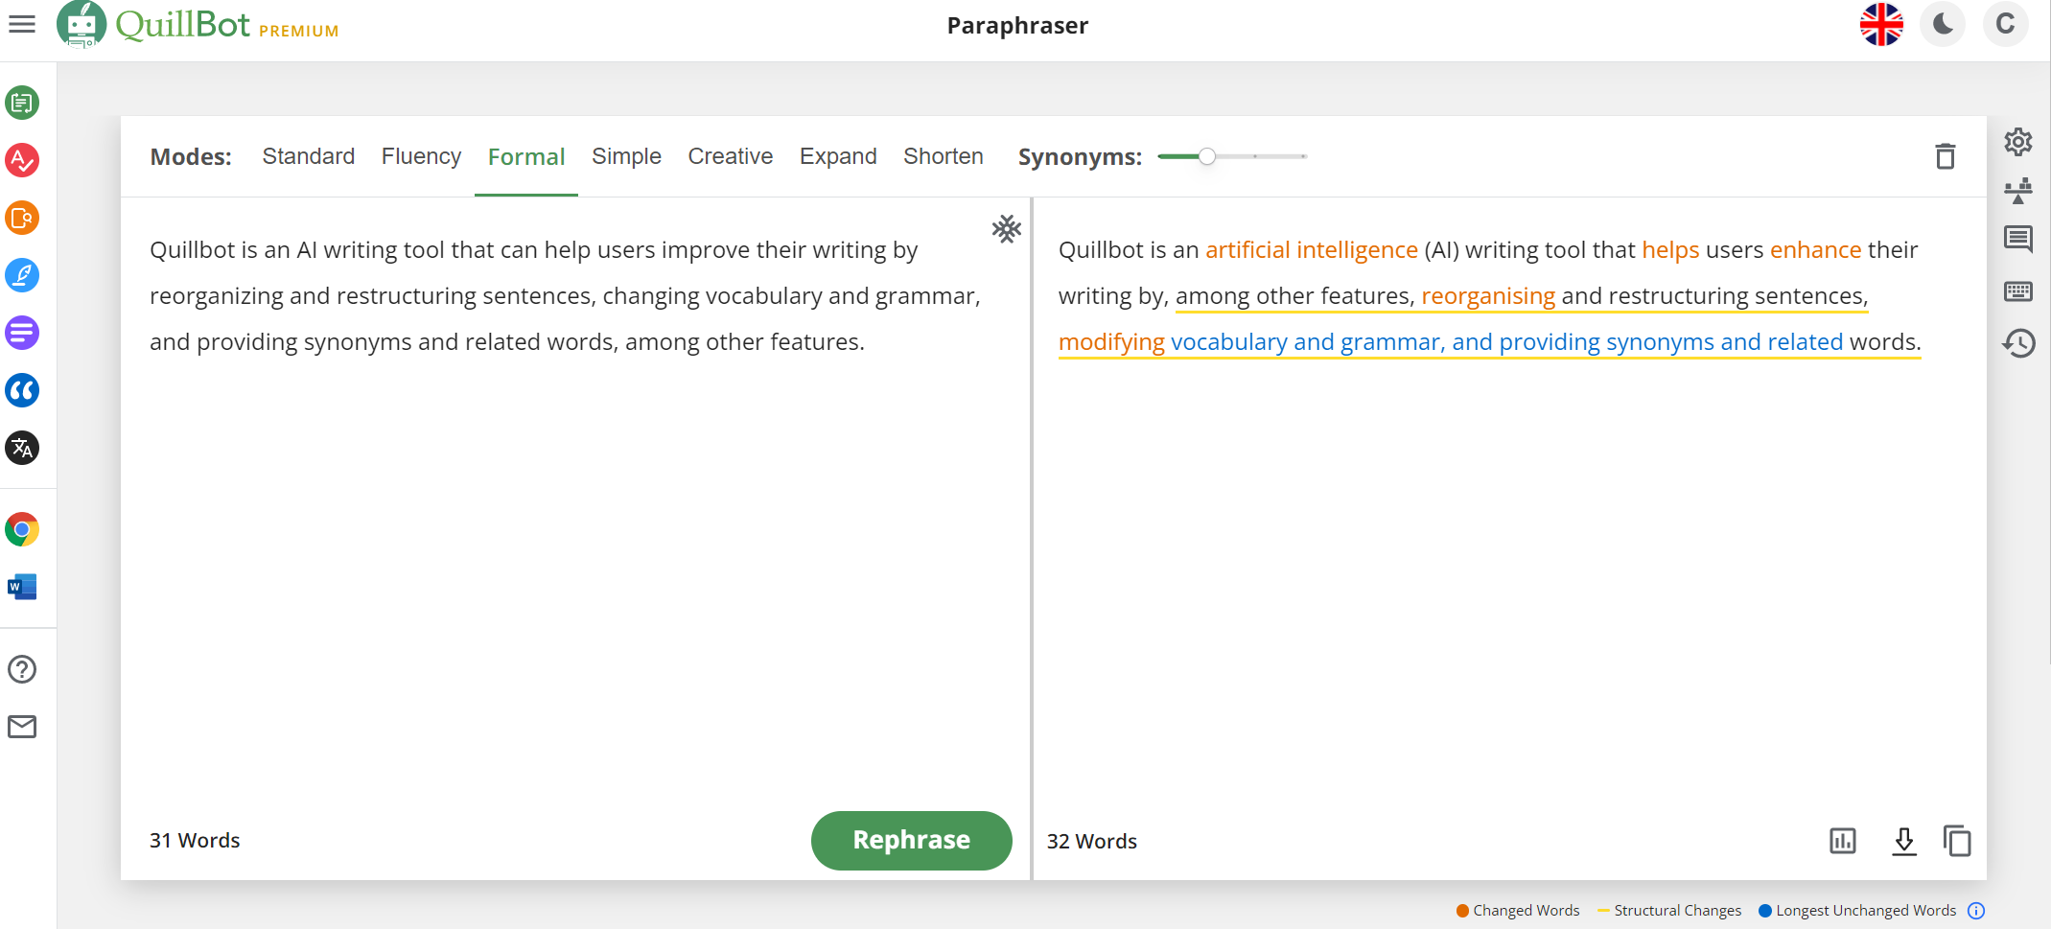Click the 'Modes:' label

[191, 156]
